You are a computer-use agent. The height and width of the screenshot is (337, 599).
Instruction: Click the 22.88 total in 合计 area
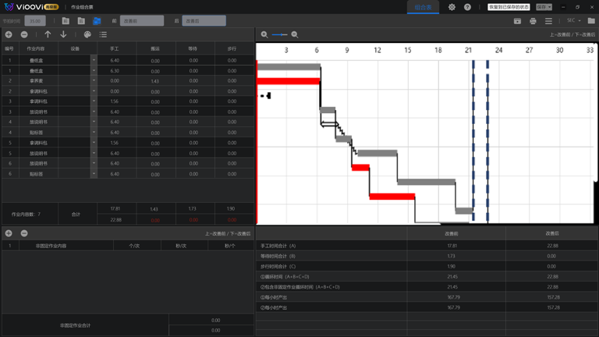click(x=115, y=220)
